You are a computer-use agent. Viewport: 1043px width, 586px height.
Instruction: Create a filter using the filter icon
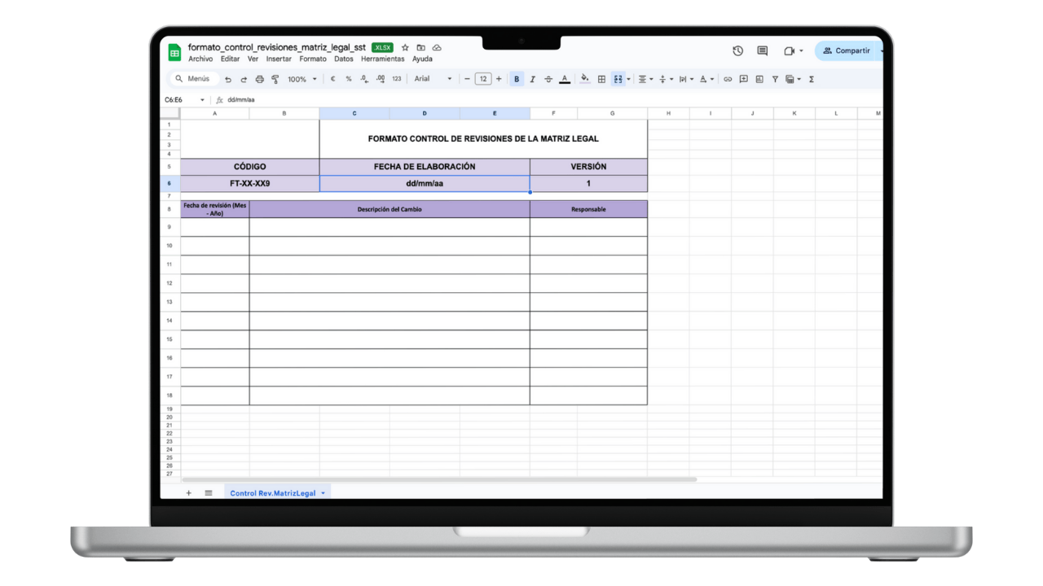tap(774, 79)
